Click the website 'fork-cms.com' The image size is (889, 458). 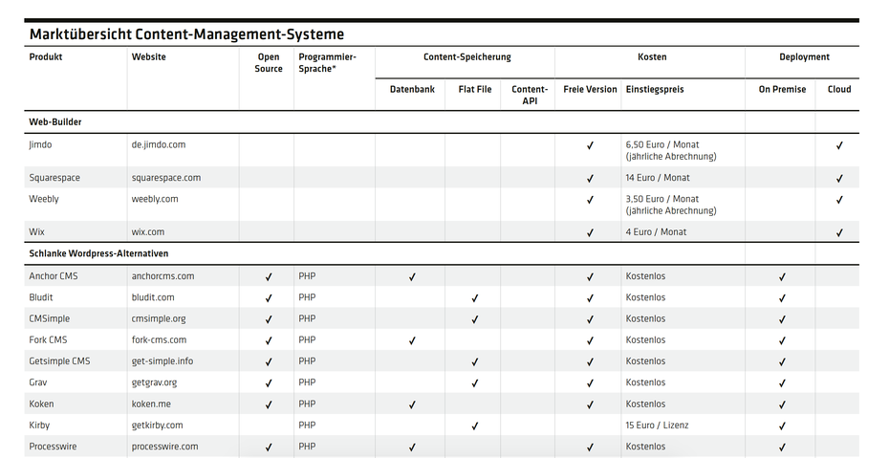[x=159, y=339]
